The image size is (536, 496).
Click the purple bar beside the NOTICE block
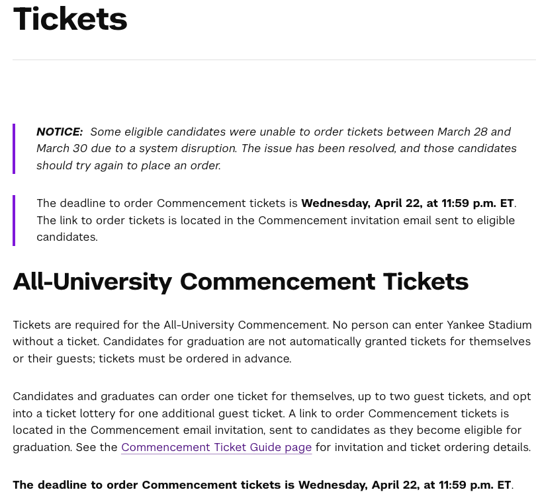[x=14, y=149]
